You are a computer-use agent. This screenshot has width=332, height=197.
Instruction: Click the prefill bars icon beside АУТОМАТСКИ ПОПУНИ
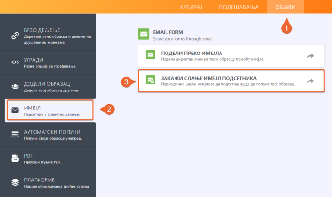tap(15, 134)
